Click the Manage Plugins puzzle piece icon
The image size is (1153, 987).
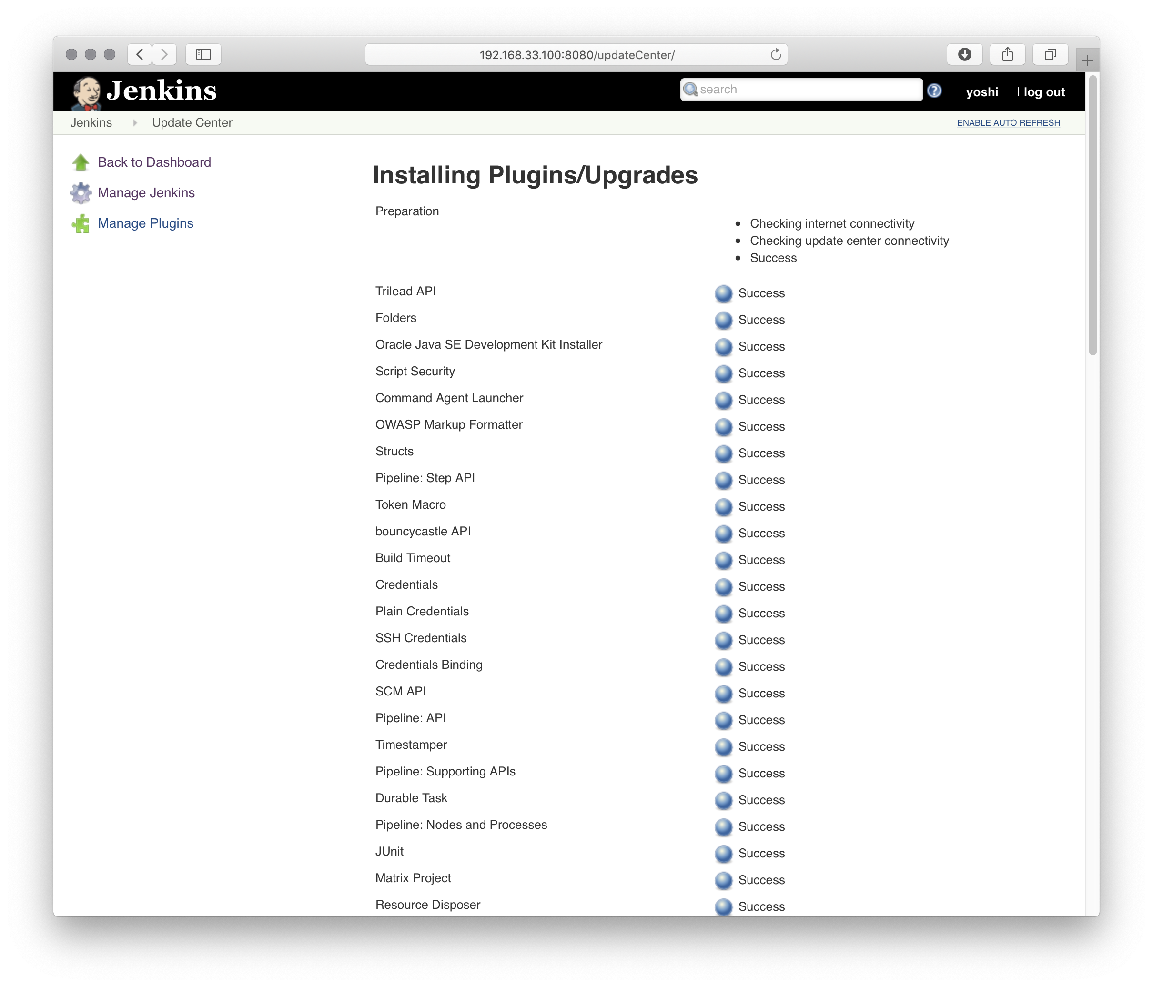coord(81,224)
